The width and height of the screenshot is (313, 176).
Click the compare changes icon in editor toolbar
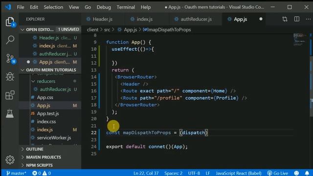(x=285, y=19)
